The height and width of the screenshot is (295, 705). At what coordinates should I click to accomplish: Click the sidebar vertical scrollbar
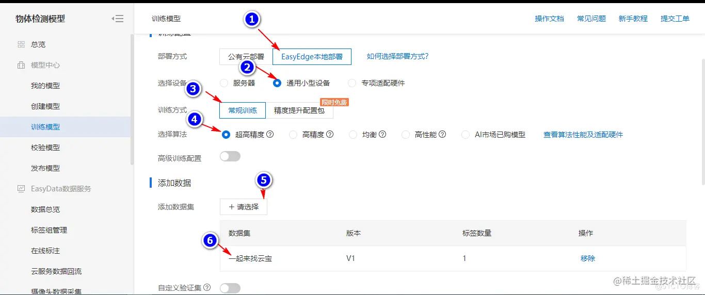tap(132, 99)
